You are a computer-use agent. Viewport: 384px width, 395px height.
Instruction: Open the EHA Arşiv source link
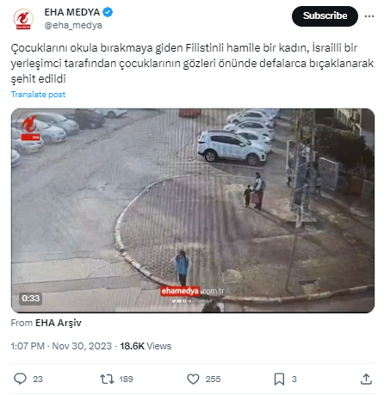pos(59,323)
